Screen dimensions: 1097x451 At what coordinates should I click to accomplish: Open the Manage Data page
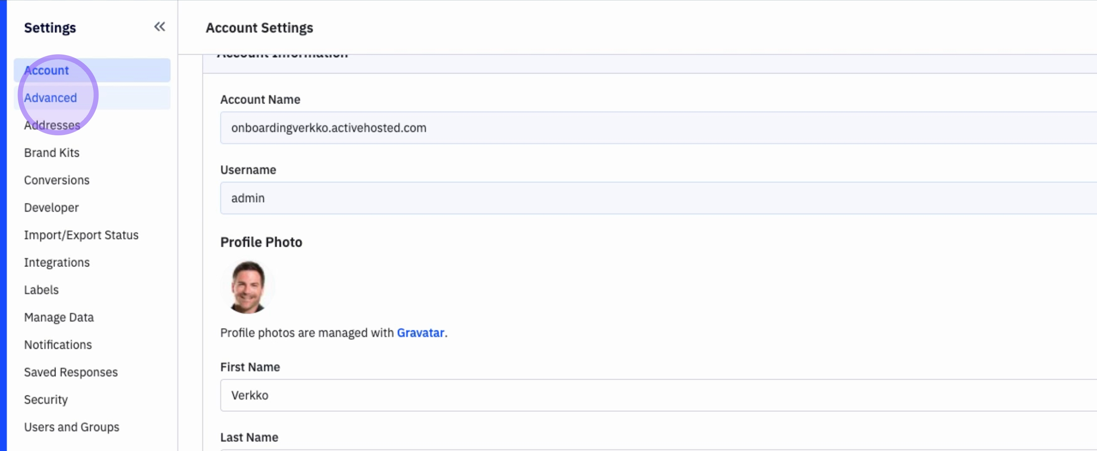coord(59,317)
